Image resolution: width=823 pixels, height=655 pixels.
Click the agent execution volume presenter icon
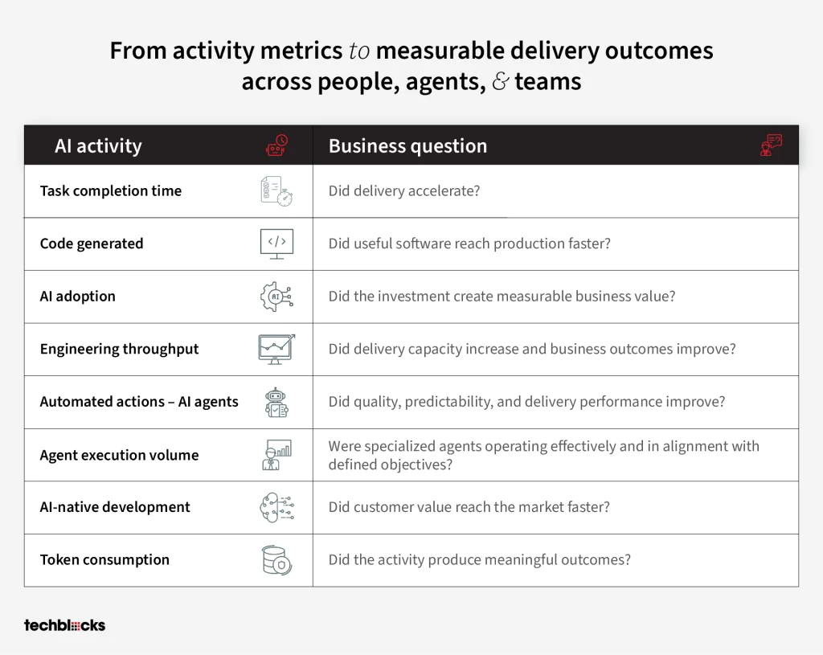[x=276, y=455]
